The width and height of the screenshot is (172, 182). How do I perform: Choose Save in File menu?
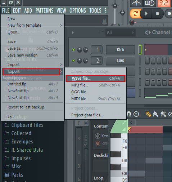pos(32,41)
